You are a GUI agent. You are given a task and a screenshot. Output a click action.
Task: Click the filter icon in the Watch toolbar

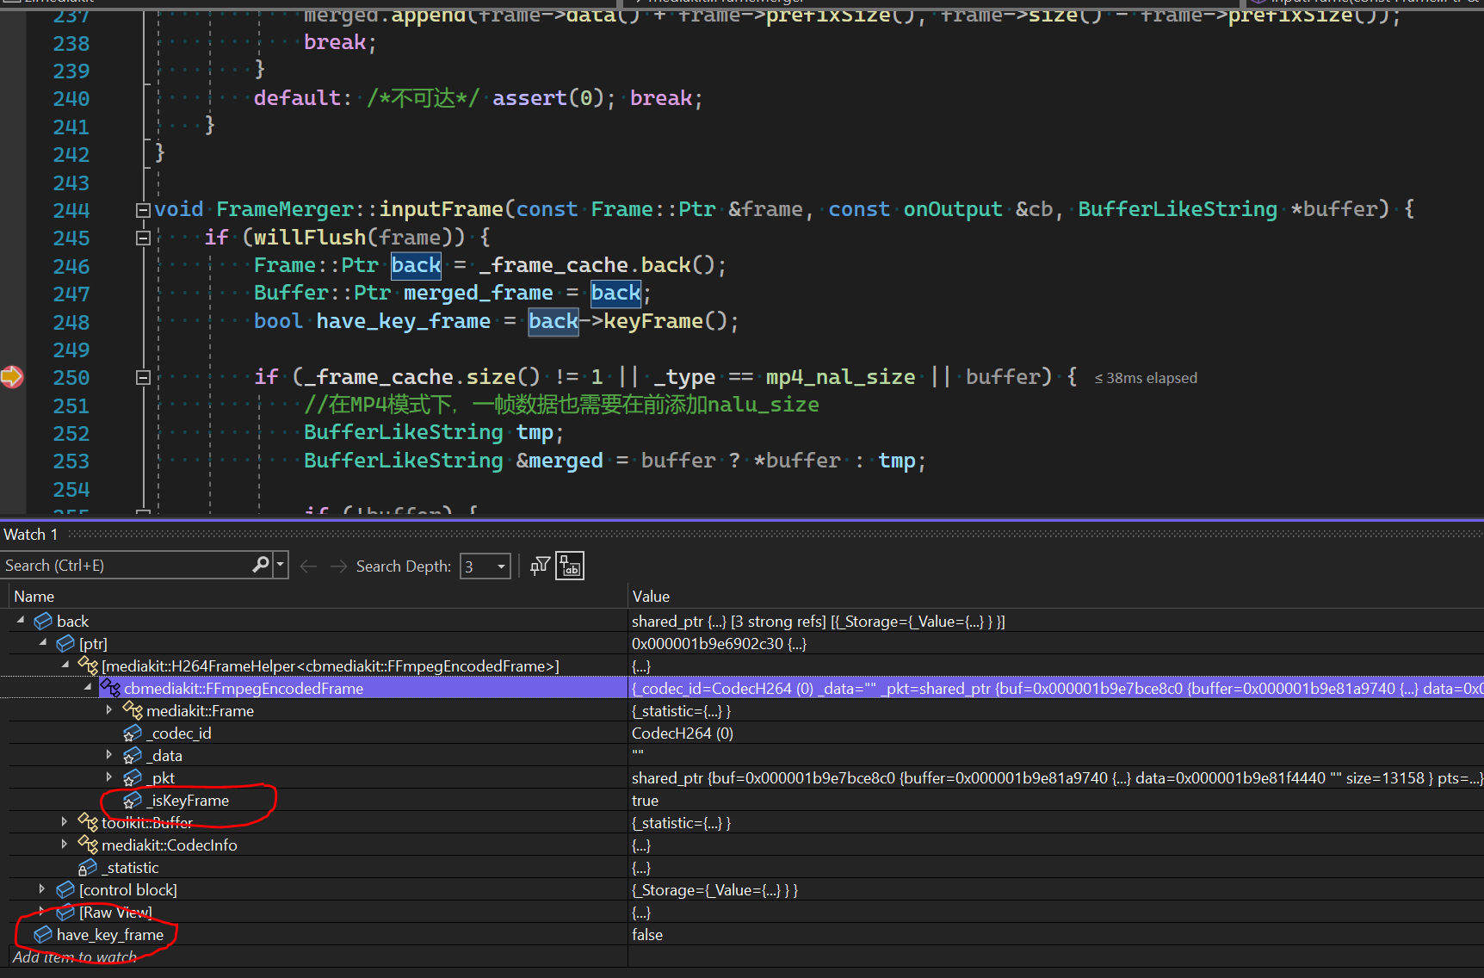click(x=539, y=566)
